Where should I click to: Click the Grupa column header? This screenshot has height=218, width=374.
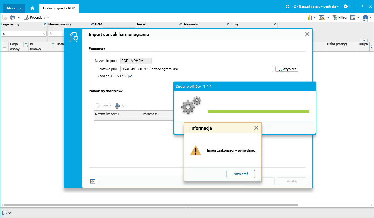(x=363, y=47)
